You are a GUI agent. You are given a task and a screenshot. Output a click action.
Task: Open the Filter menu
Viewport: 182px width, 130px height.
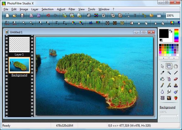(72, 9)
